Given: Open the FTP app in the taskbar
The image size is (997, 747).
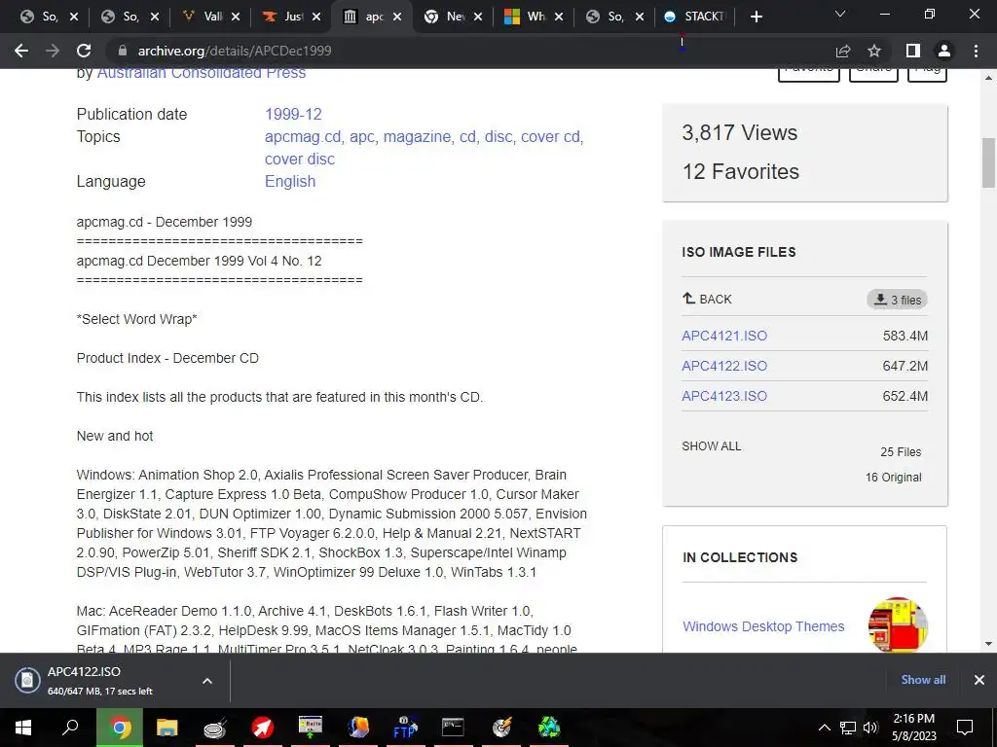Looking at the screenshot, I should (x=406, y=728).
